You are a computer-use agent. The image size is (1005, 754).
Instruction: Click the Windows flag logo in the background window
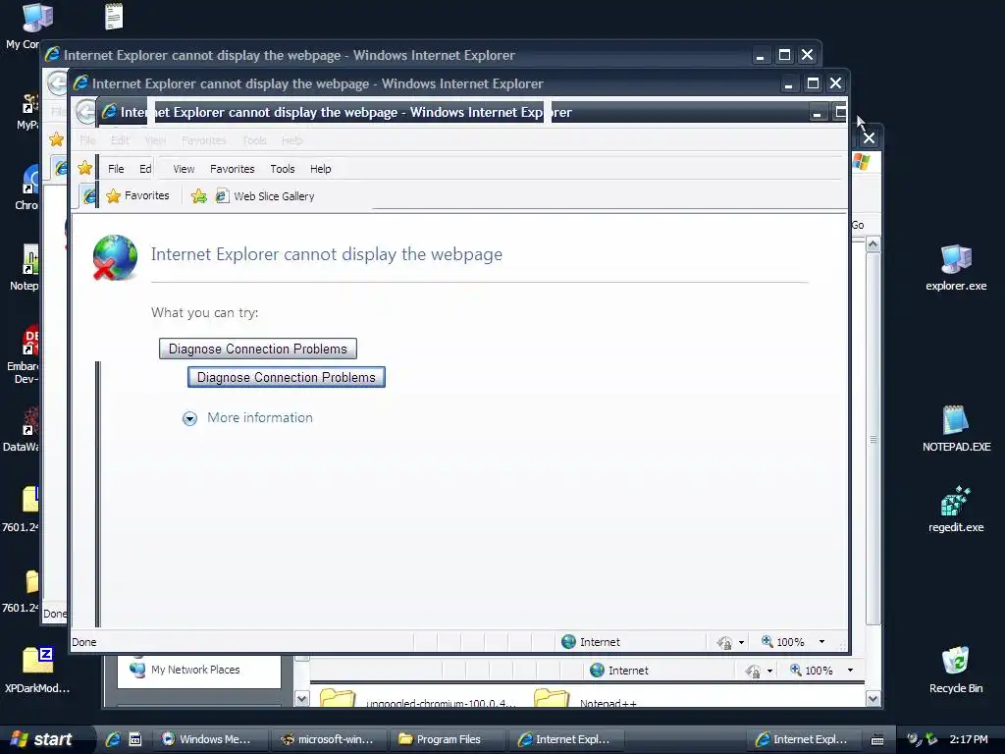[x=862, y=162]
